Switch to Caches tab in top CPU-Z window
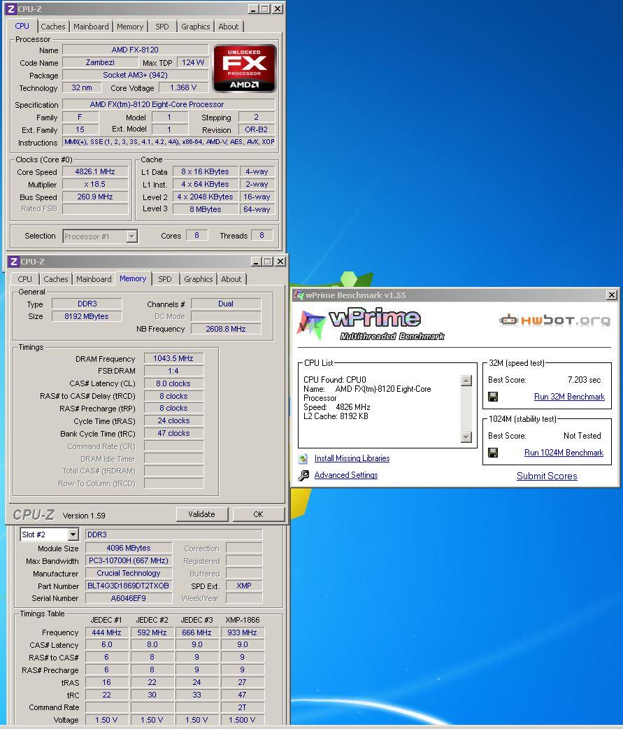This screenshot has height=729, width=623. pos(53,27)
